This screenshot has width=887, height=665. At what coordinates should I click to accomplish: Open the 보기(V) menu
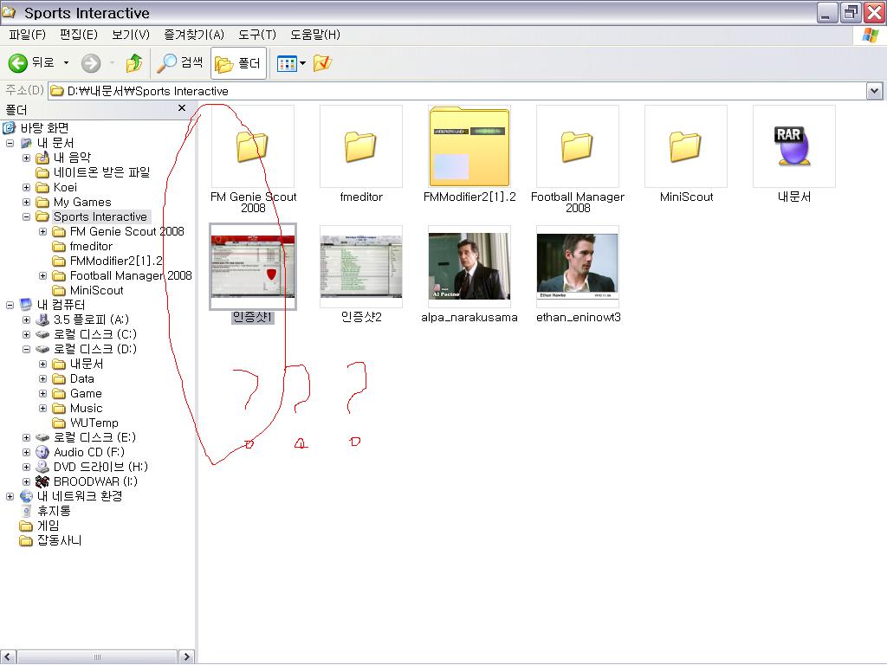point(131,35)
